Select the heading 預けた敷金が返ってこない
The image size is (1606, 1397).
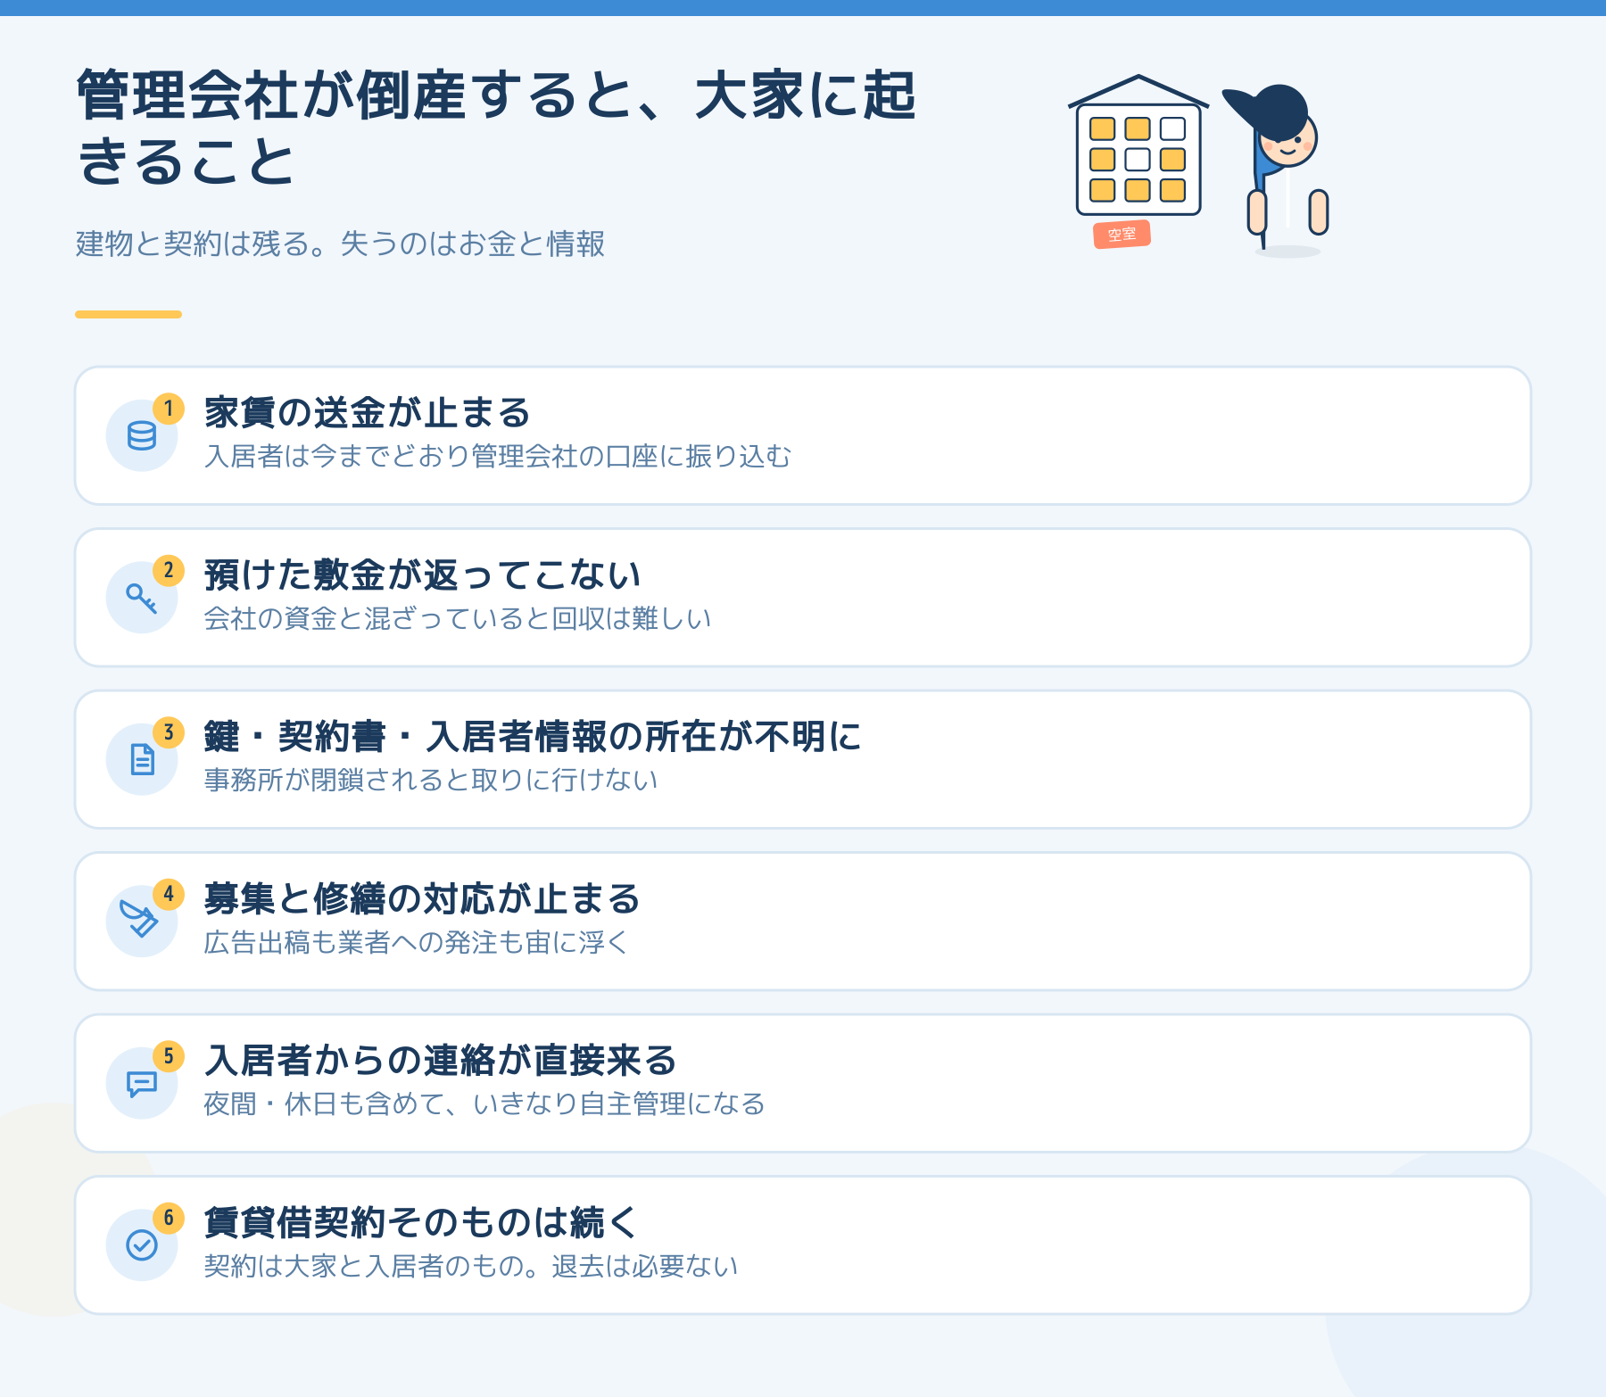(x=423, y=575)
